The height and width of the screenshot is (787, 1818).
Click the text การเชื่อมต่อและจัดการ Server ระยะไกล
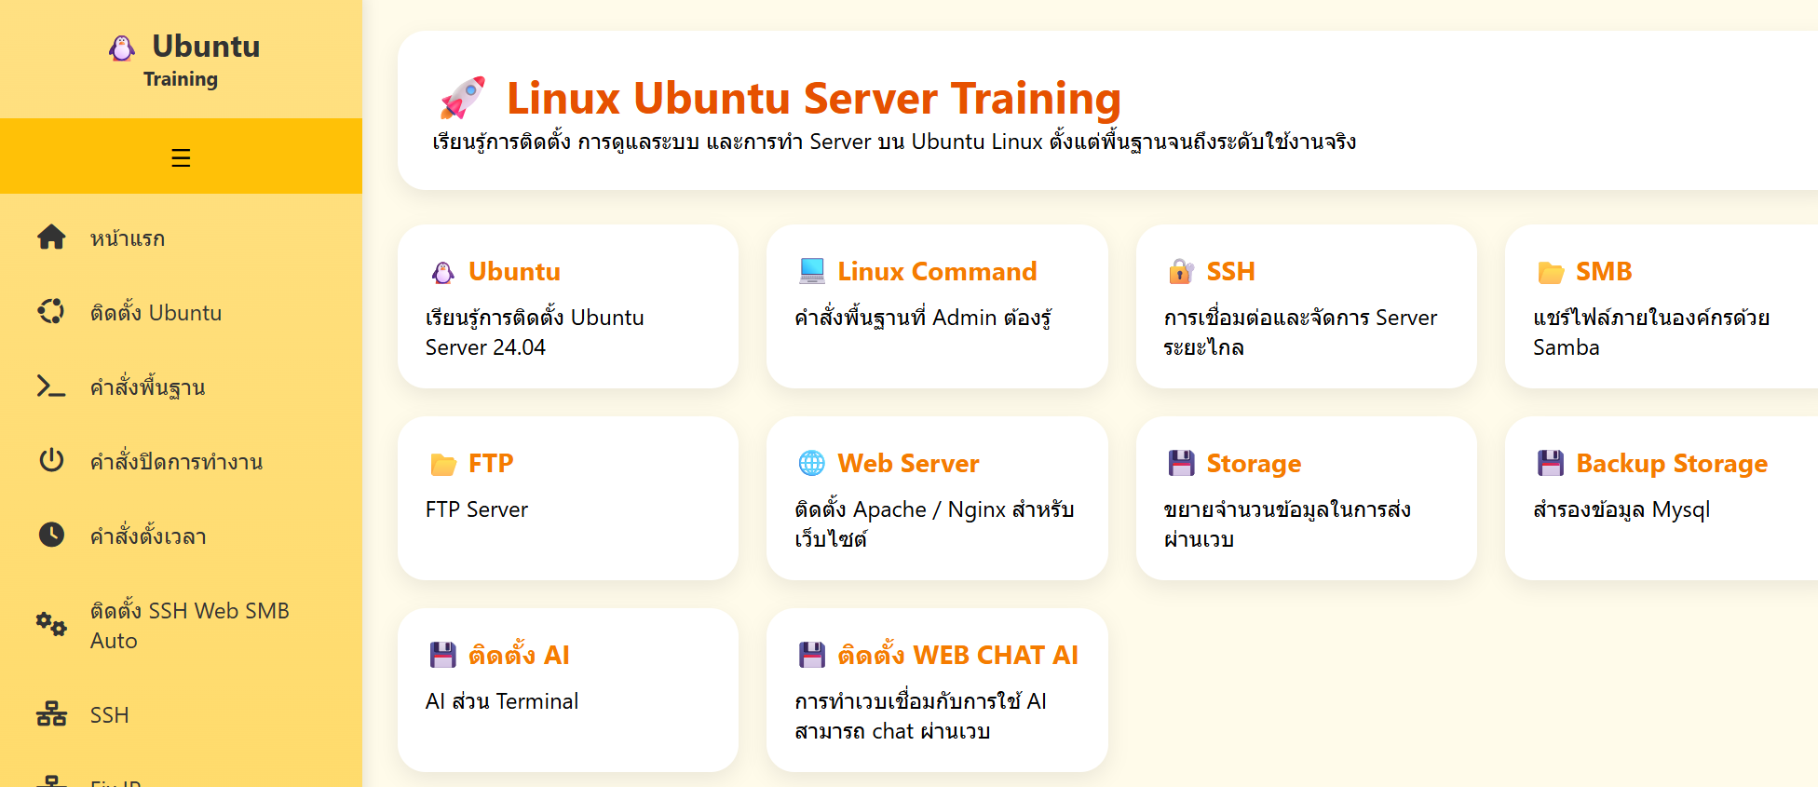click(1300, 332)
